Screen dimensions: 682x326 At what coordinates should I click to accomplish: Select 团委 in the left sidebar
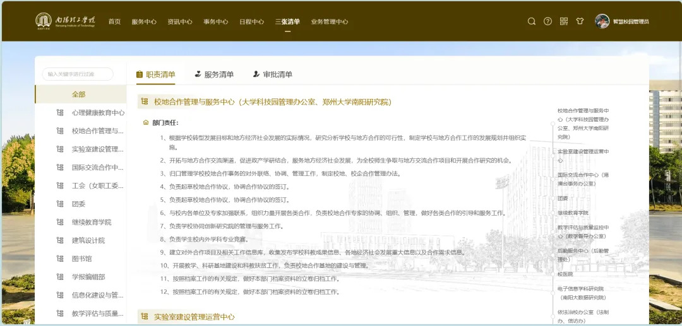(x=78, y=204)
